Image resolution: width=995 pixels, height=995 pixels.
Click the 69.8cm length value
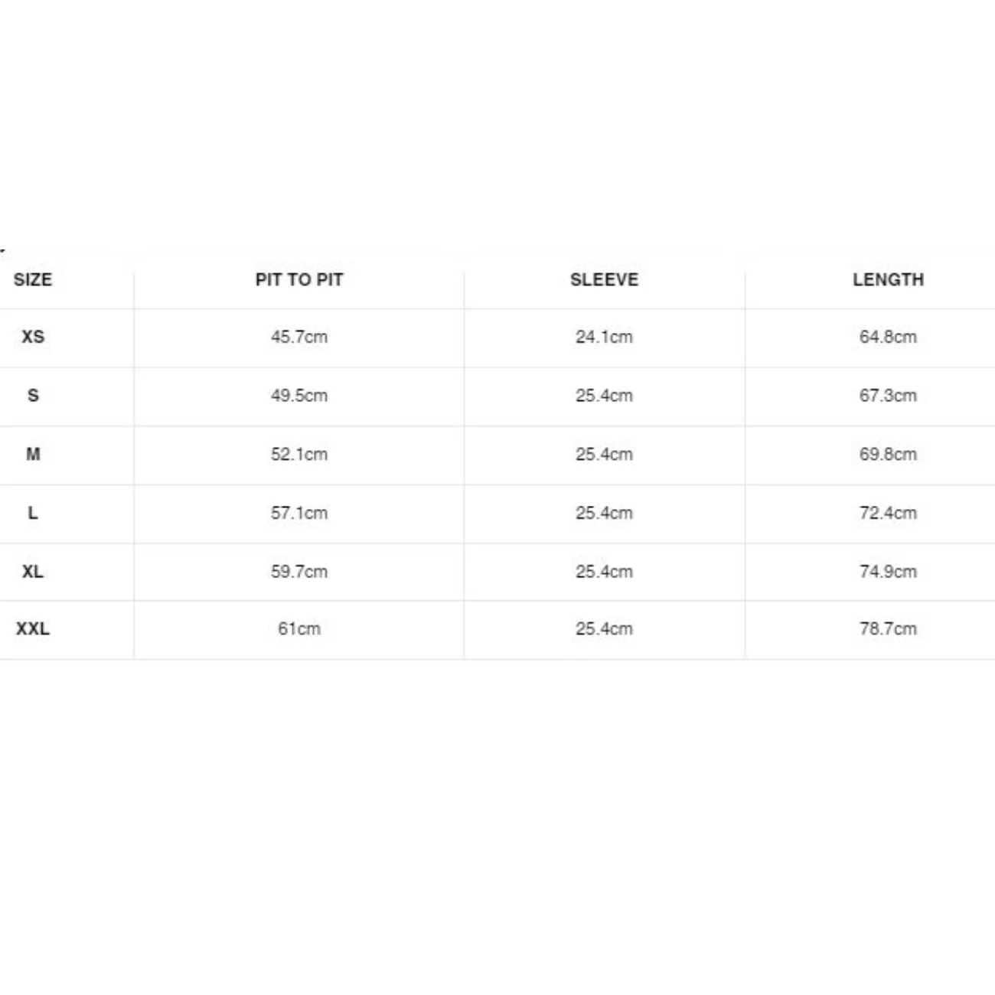click(888, 454)
